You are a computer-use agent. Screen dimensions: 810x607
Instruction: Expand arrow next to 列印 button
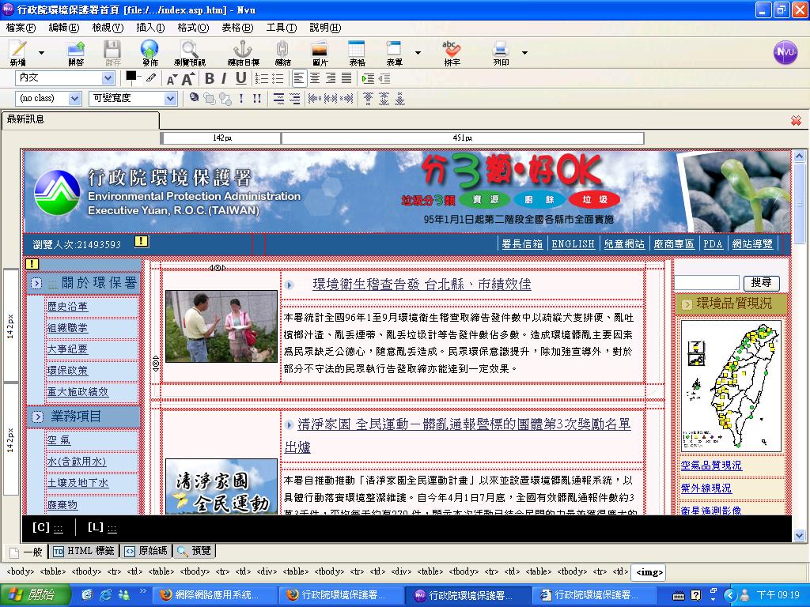[x=525, y=53]
